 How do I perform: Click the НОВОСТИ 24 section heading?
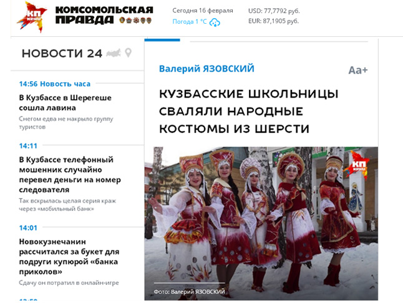[62, 54]
